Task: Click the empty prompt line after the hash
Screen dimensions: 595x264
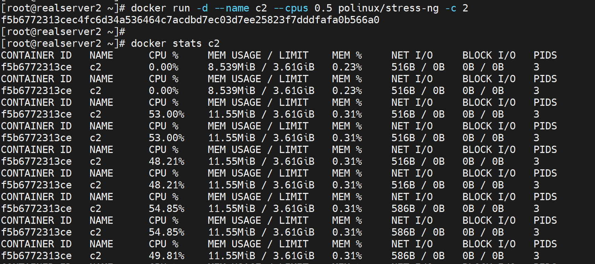Action: click(x=63, y=32)
